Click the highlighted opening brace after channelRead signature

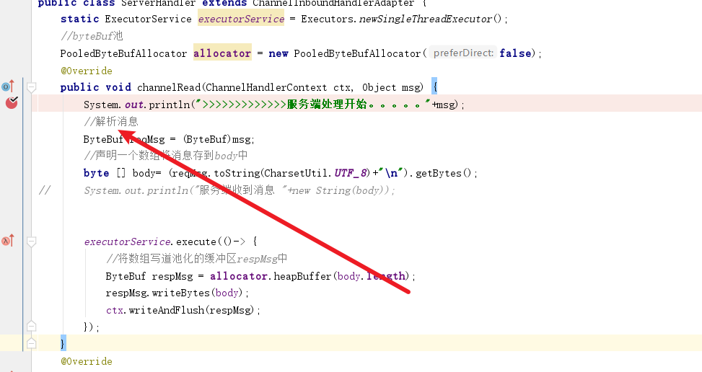tap(434, 87)
